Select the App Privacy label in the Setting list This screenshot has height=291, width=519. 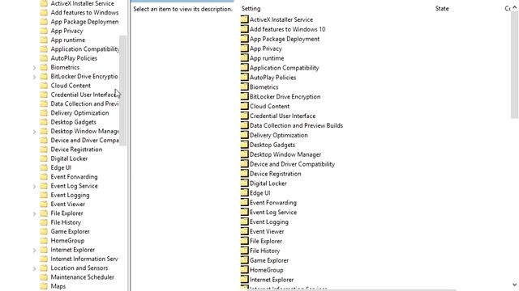click(266, 48)
